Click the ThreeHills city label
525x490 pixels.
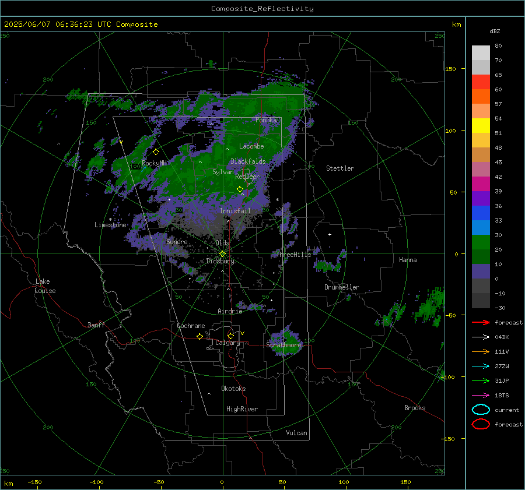293,255
